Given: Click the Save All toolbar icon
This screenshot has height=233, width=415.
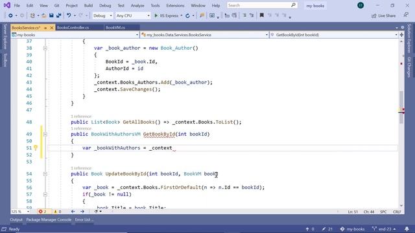Looking at the screenshot, I should (58, 16).
